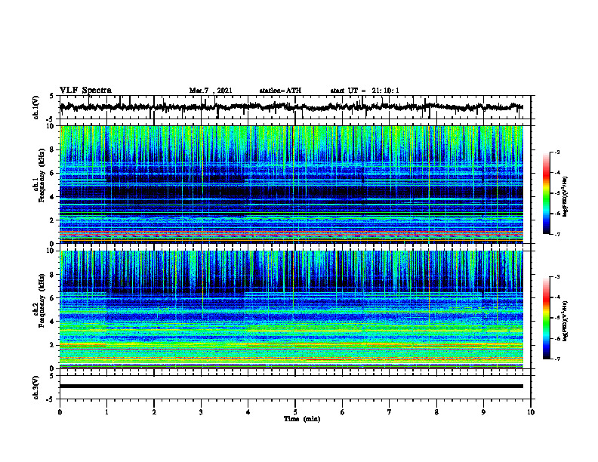598x462 pixels.
Task: Click the time axis tick label "4"
Action: pos(248,412)
